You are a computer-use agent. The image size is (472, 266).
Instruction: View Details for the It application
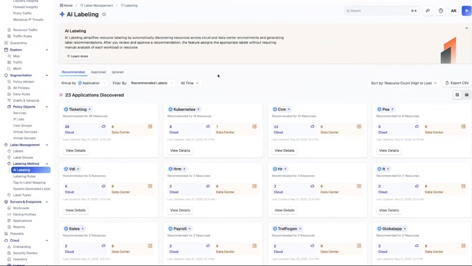point(389,210)
